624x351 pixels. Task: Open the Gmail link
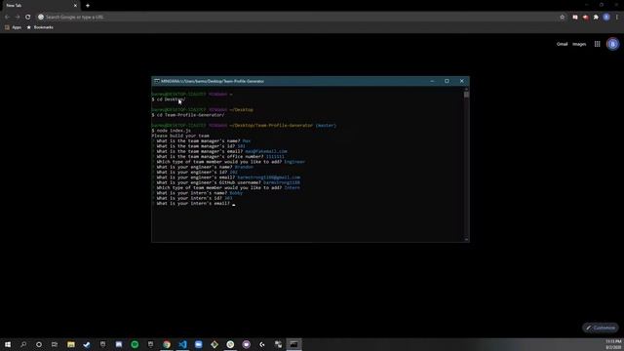(562, 44)
